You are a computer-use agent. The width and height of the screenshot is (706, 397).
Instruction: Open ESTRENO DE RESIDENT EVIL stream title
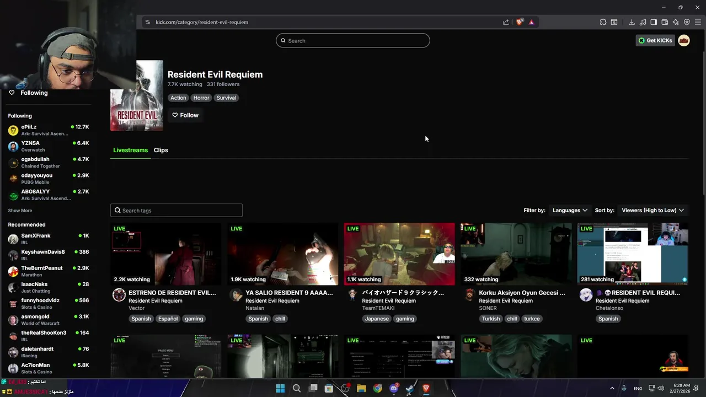tap(172, 293)
